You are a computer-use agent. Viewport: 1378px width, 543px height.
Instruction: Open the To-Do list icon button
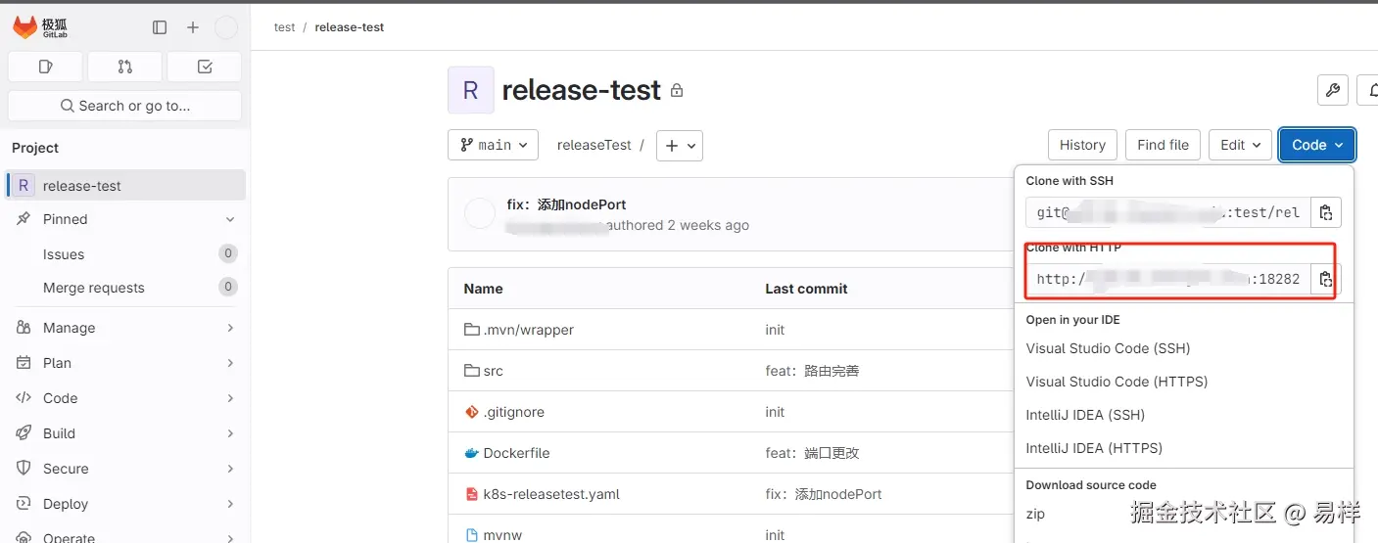[205, 67]
